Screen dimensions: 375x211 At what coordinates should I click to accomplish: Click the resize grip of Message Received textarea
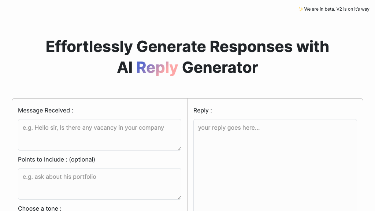coord(179,148)
